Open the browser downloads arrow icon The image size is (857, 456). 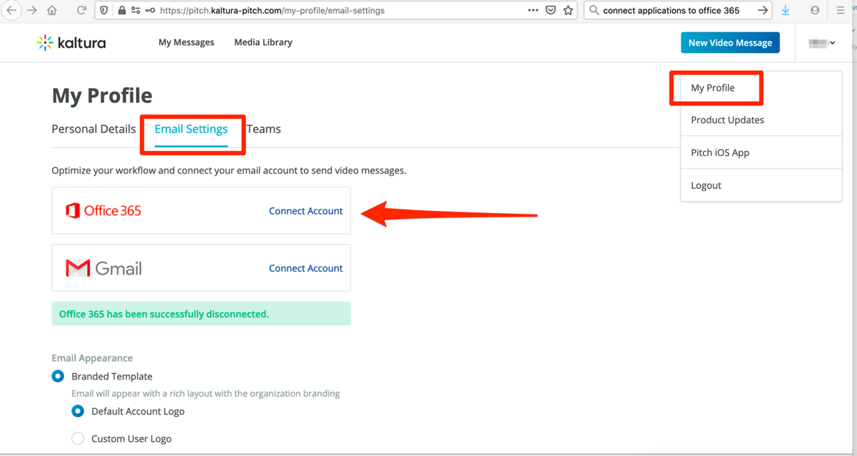click(786, 11)
